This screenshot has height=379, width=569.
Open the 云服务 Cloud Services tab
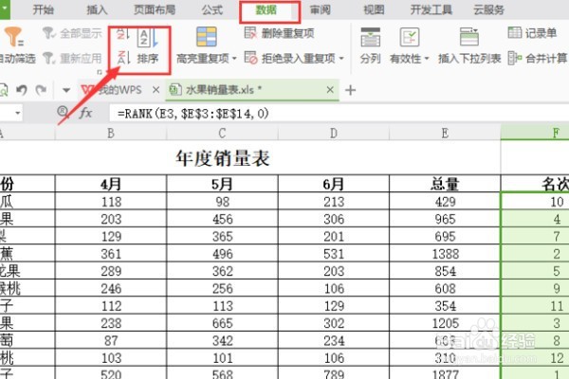pos(488,9)
